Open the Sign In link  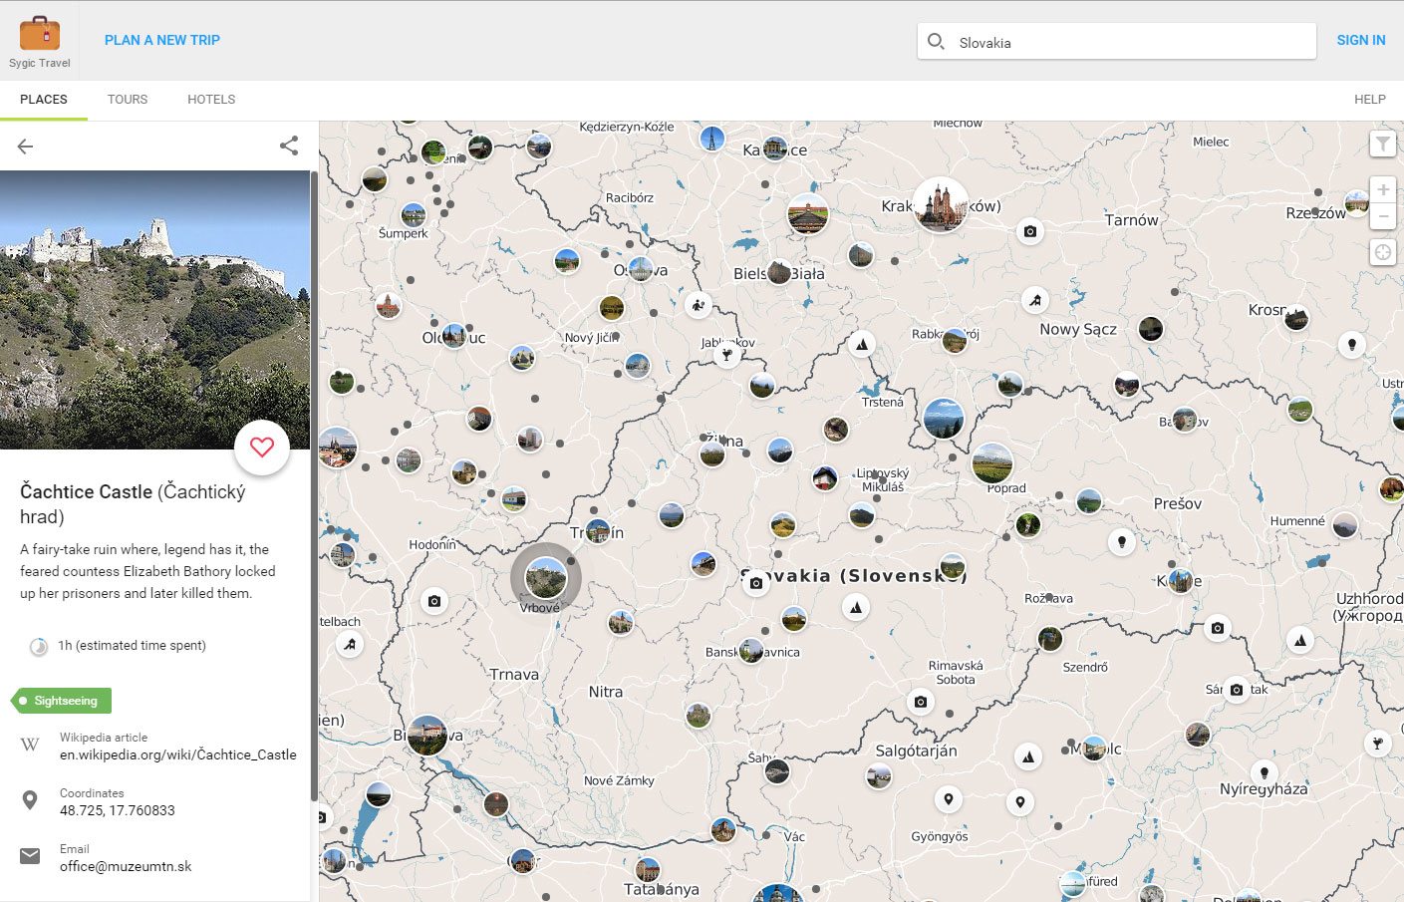[1361, 40]
